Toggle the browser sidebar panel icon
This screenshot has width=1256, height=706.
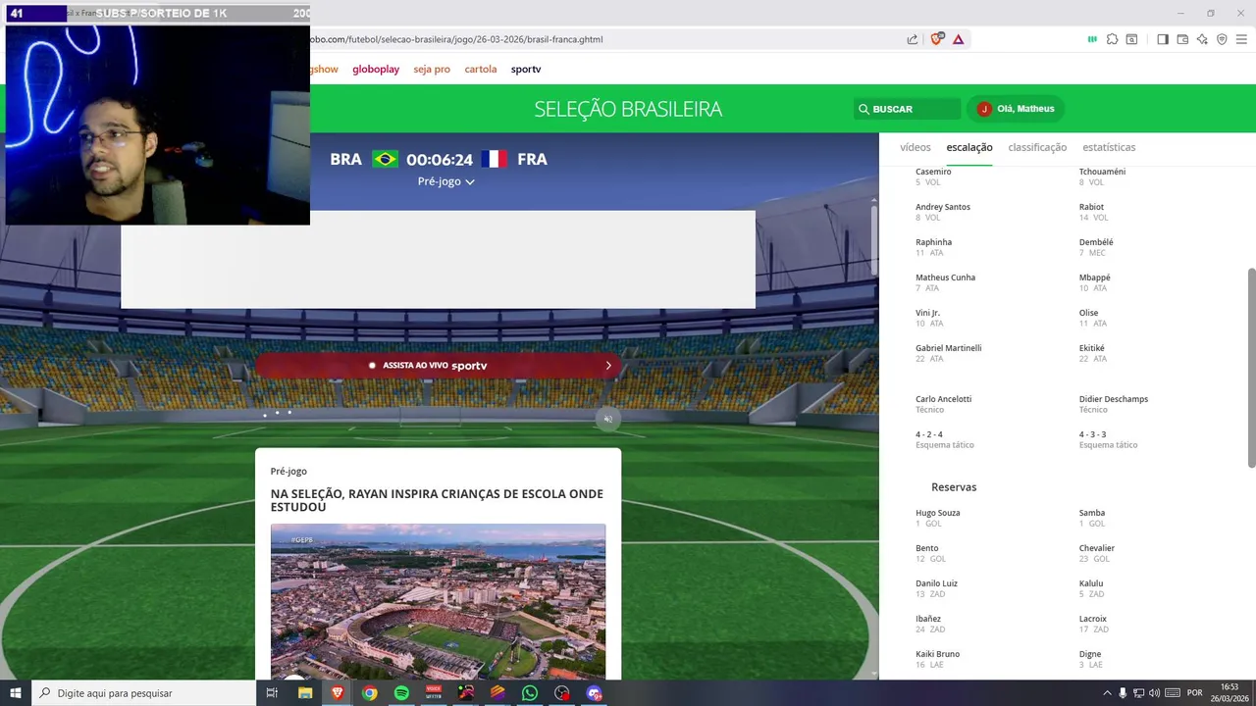pyautogui.click(x=1163, y=39)
